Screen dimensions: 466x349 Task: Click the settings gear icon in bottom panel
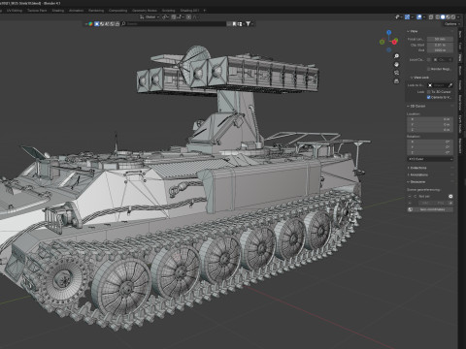click(x=450, y=197)
